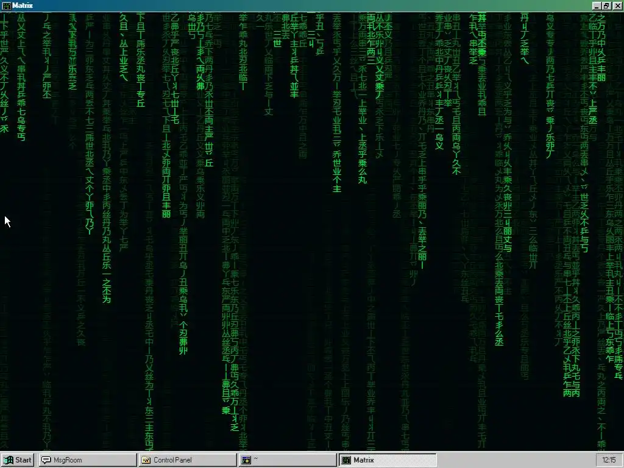The width and height of the screenshot is (624, 468).
Task: Click the Matrix taskbar icon
Action: pyautogui.click(x=346, y=460)
